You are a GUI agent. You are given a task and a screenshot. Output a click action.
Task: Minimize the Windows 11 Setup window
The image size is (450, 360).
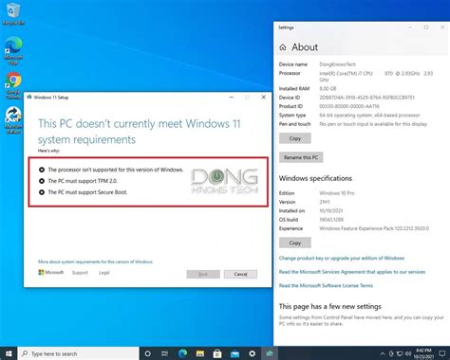pos(232,98)
